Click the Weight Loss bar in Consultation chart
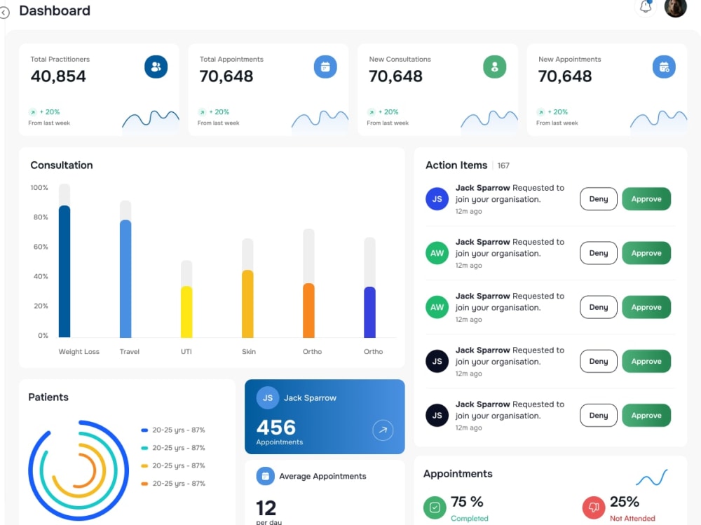The height and width of the screenshot is (525, 701). (64, 271)
